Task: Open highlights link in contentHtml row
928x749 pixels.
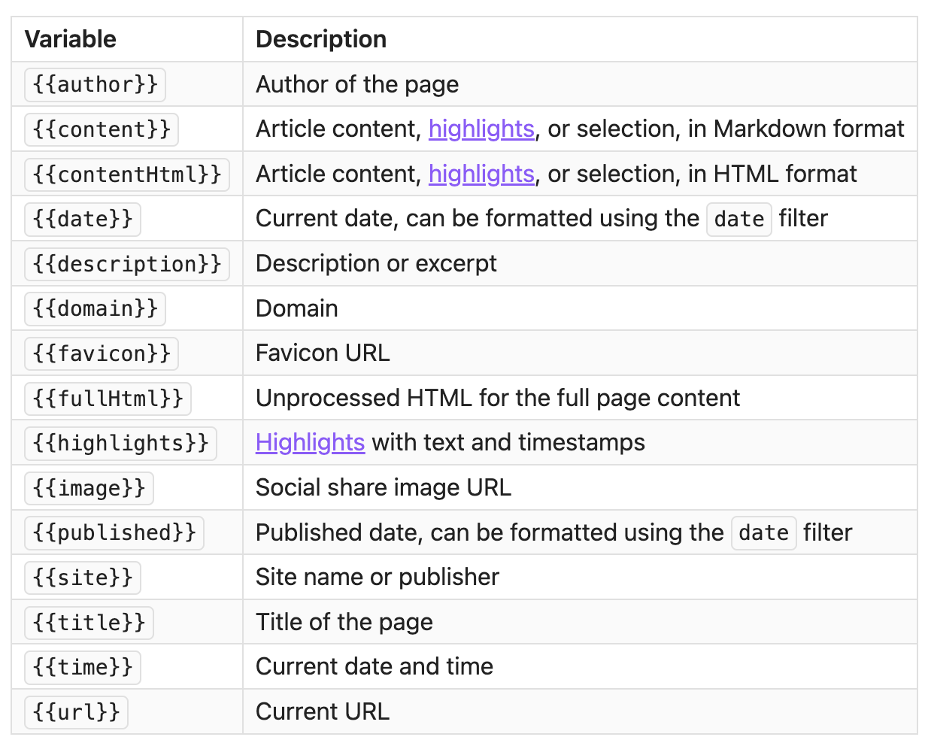Action: [481, 174]
